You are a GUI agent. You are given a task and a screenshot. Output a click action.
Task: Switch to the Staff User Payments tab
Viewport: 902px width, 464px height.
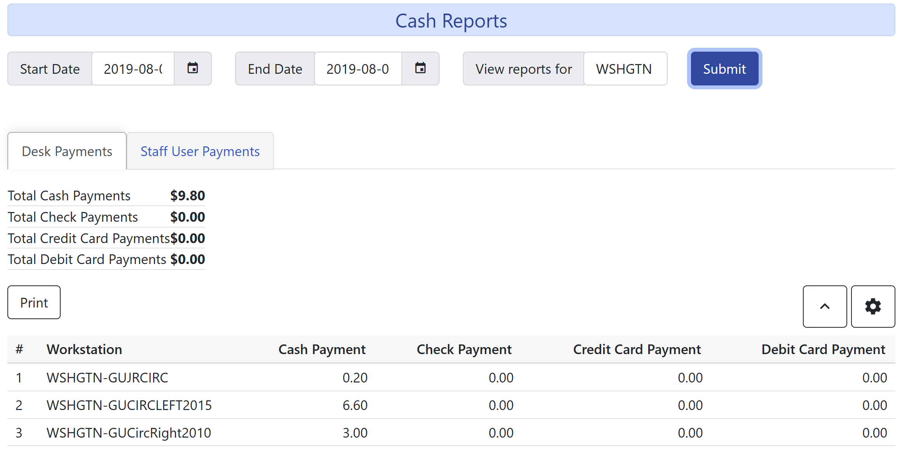click(200, 151)
